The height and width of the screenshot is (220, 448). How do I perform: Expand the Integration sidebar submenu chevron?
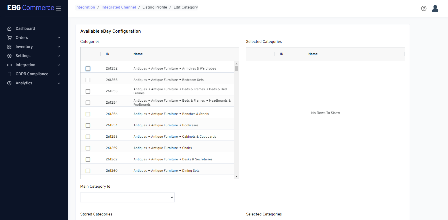(59, 65)
